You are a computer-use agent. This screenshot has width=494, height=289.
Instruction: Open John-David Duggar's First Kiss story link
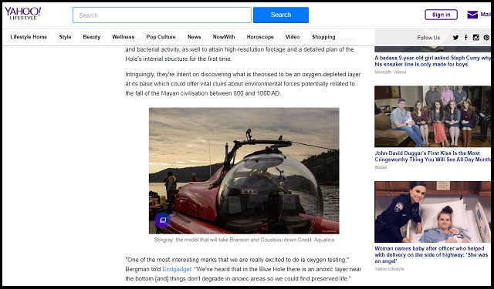pyautogui.click(x=432, y=156)
